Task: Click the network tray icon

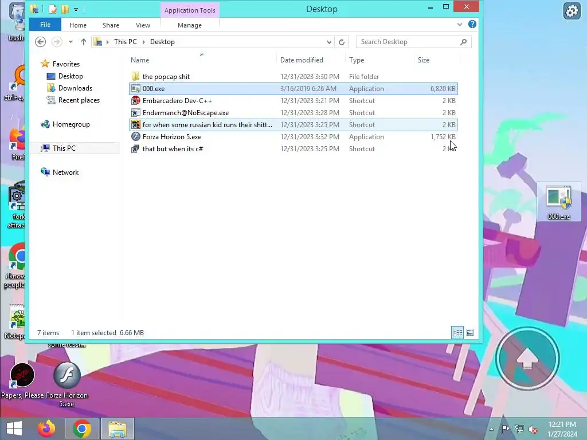Action: pos(519,429)
